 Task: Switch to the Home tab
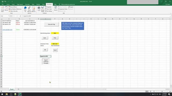(8, 4)
